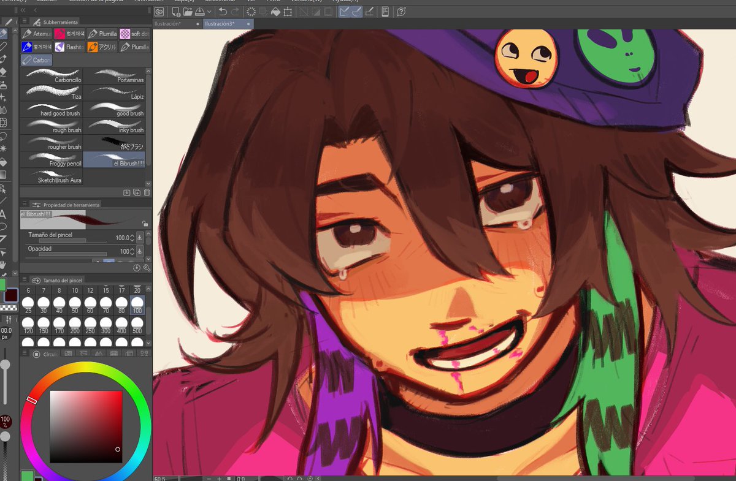Open opacity dynamics button
The width and height of the screenshot is (736, 481).
coord(140,251)
